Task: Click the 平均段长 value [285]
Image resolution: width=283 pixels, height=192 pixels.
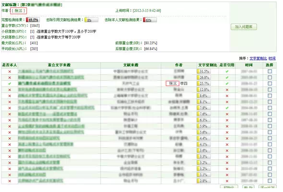Action: tap(34, 49)
